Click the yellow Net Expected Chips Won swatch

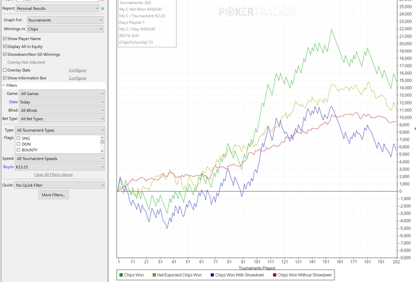[x=154, y=275]
